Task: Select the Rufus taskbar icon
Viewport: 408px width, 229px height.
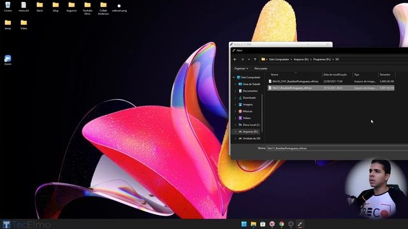Action: tap(300, 224)
